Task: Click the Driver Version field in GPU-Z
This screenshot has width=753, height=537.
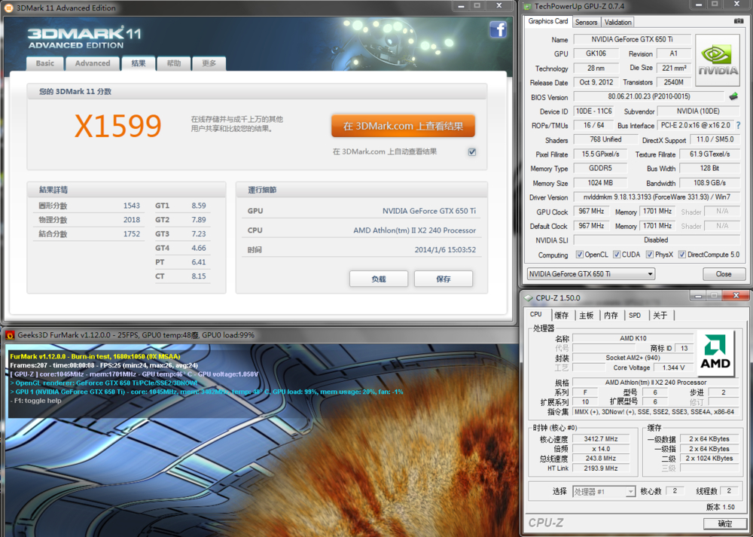Action: click(657, 197)
